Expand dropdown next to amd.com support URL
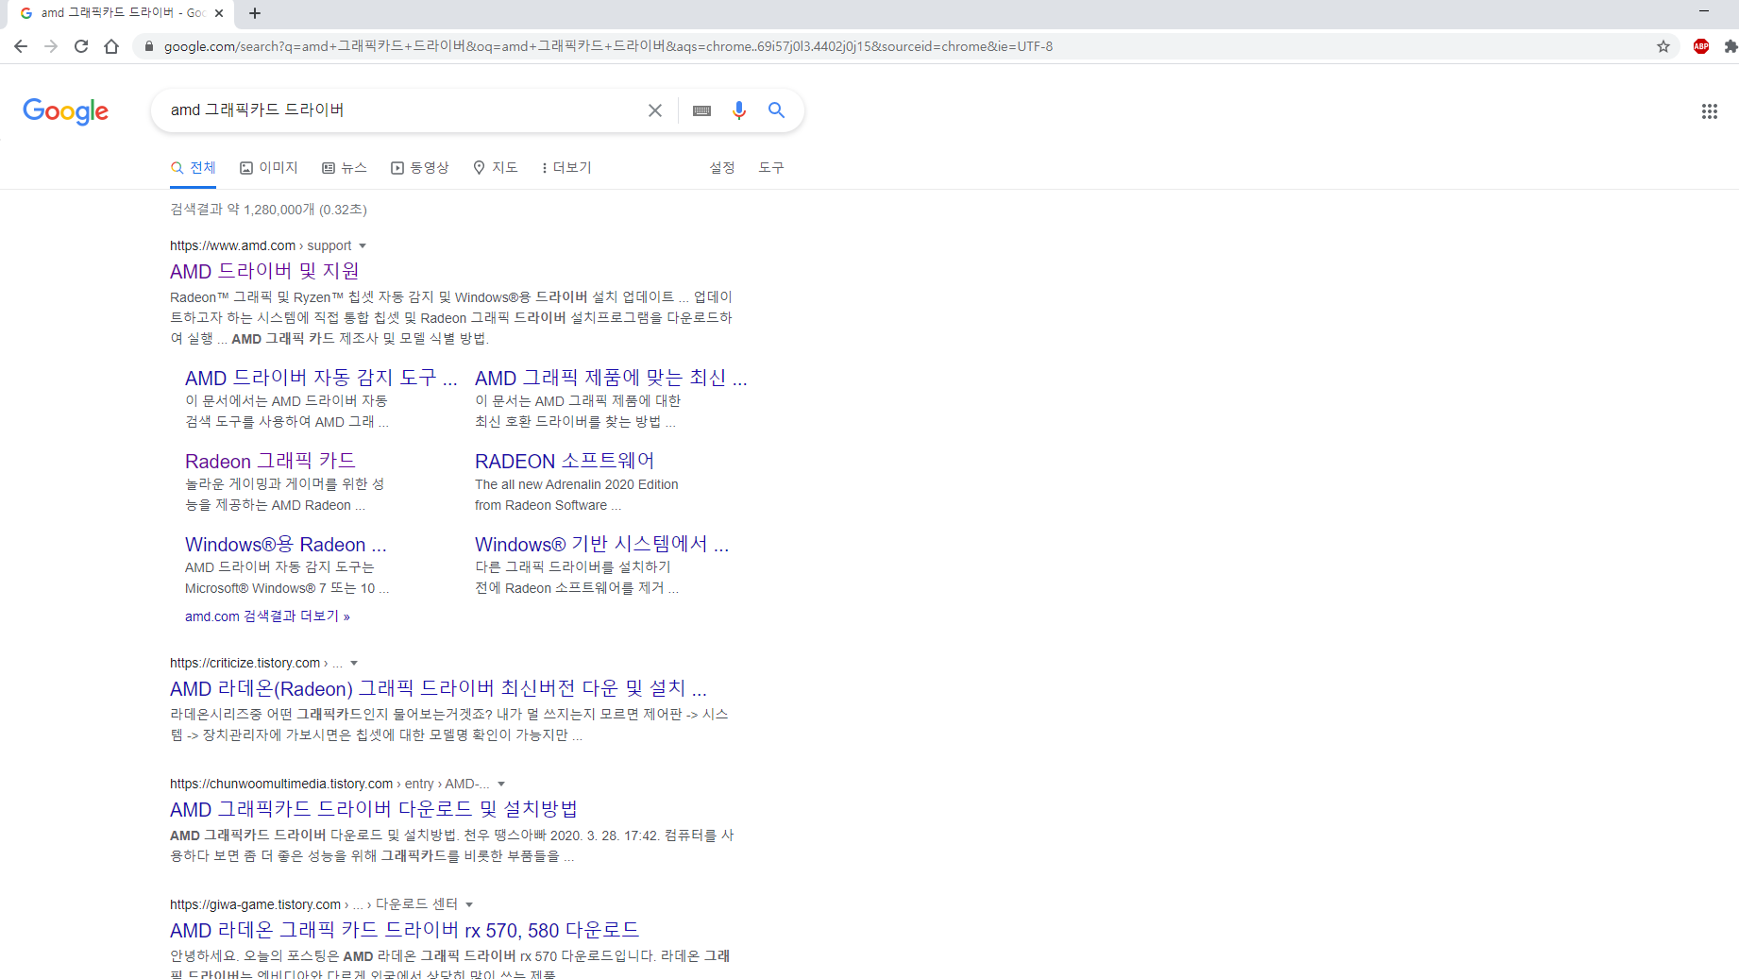The height and width of the screenshot is (979, 1739). point(363,246)
